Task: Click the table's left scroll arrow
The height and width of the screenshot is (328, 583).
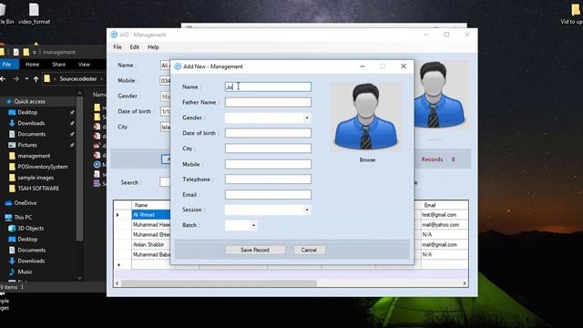Action: [118, 283]
